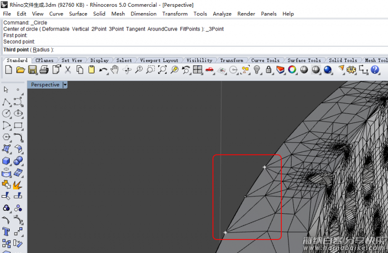Click the Zoom Extents icon
The image size is (388, 253).
162,70
